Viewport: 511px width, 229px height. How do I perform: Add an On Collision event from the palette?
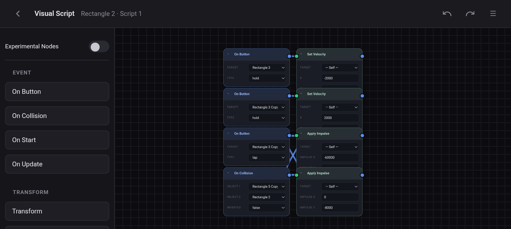click(x=57, y=116)
